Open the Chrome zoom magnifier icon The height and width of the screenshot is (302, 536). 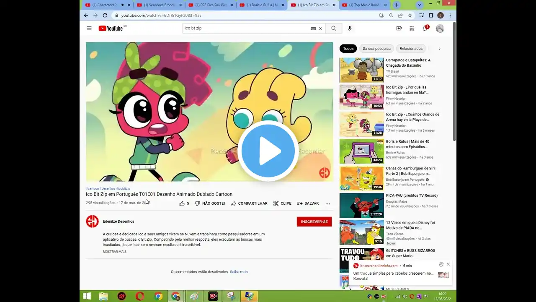pos(391,15)
